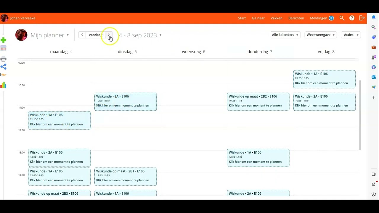Open Tuesday 10:25-11:15 Wiskunde 2A lesson
The width and height of the screenshot is (379, 213).
[x=126, y=102]
